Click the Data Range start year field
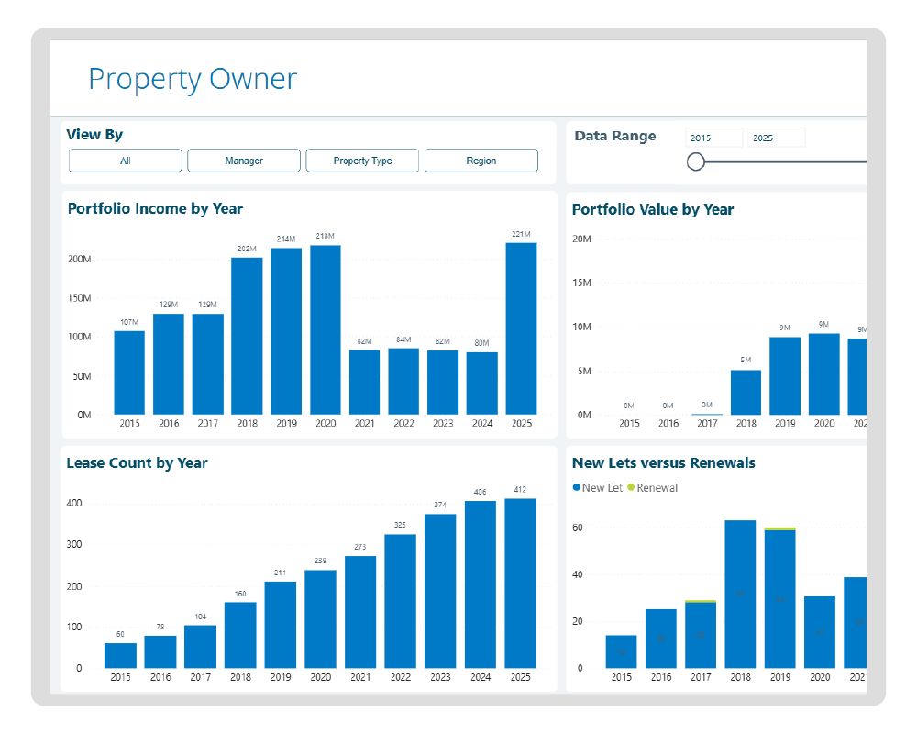 tap(713, 138)
